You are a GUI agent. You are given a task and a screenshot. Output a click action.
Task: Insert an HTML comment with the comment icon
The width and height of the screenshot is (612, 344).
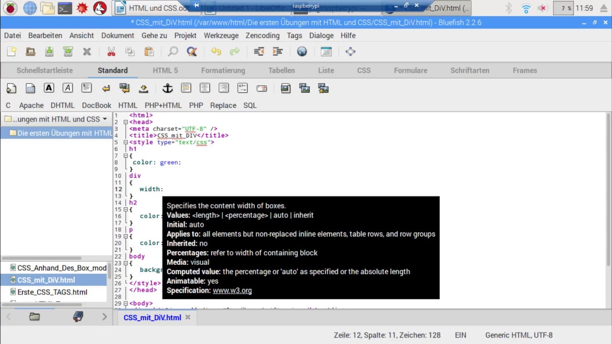(242, 88)
